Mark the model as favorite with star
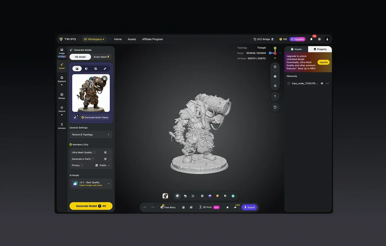Viewport: 386px width, 246px height. 227,207
